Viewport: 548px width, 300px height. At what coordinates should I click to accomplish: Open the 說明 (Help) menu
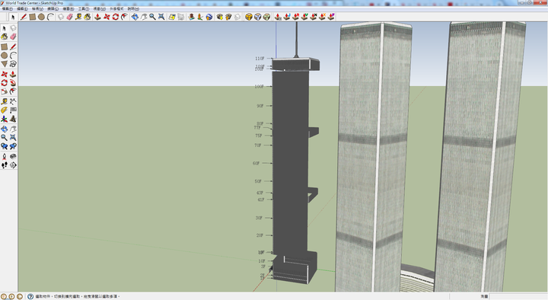pos(133,8)
